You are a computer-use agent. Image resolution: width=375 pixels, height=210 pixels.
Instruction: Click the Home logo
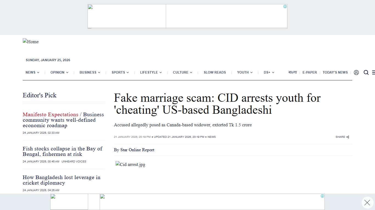coord(30,42)
